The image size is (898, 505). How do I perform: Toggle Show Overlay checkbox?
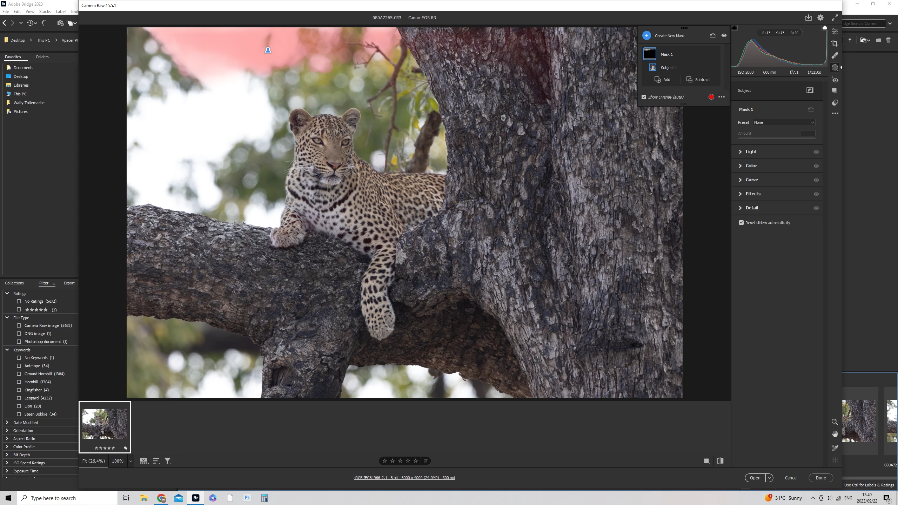(644, 97)
